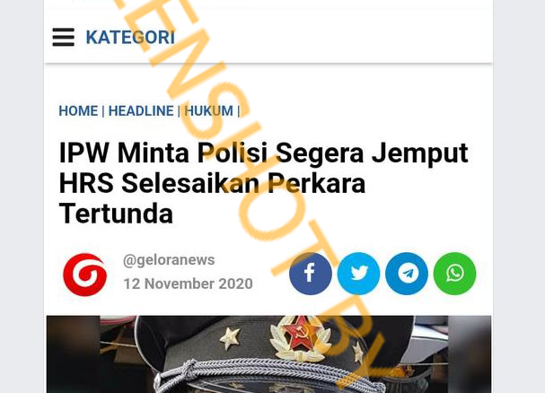
Task: Click the IPW Minta Polisi article headline
Action: [x=263, y=183]
